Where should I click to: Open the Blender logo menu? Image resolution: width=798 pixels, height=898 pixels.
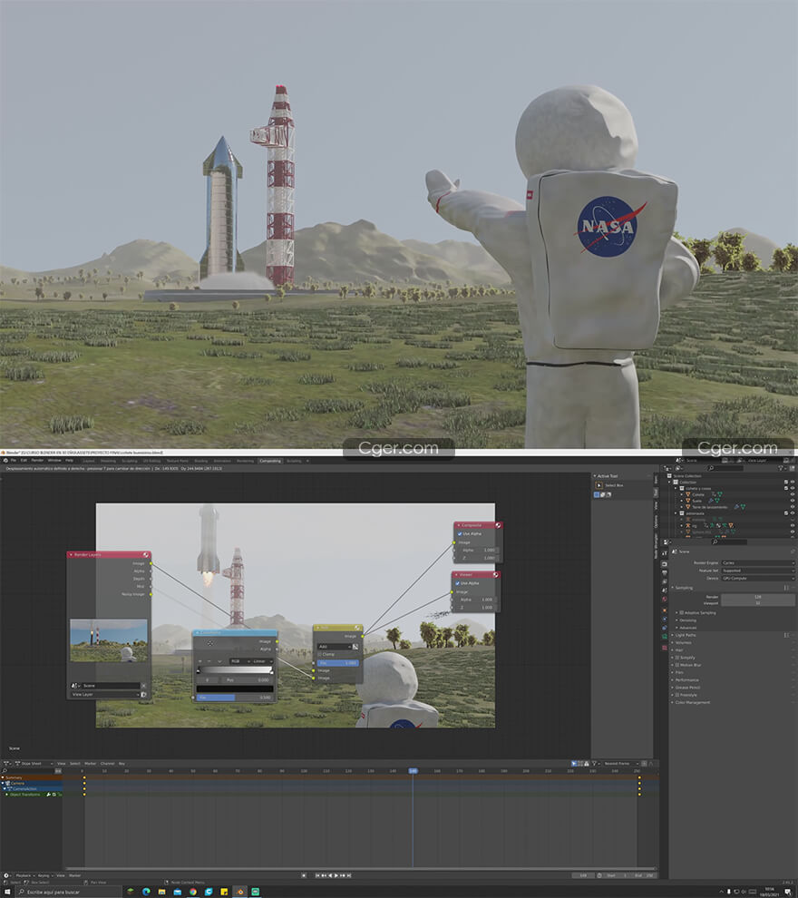5,461
